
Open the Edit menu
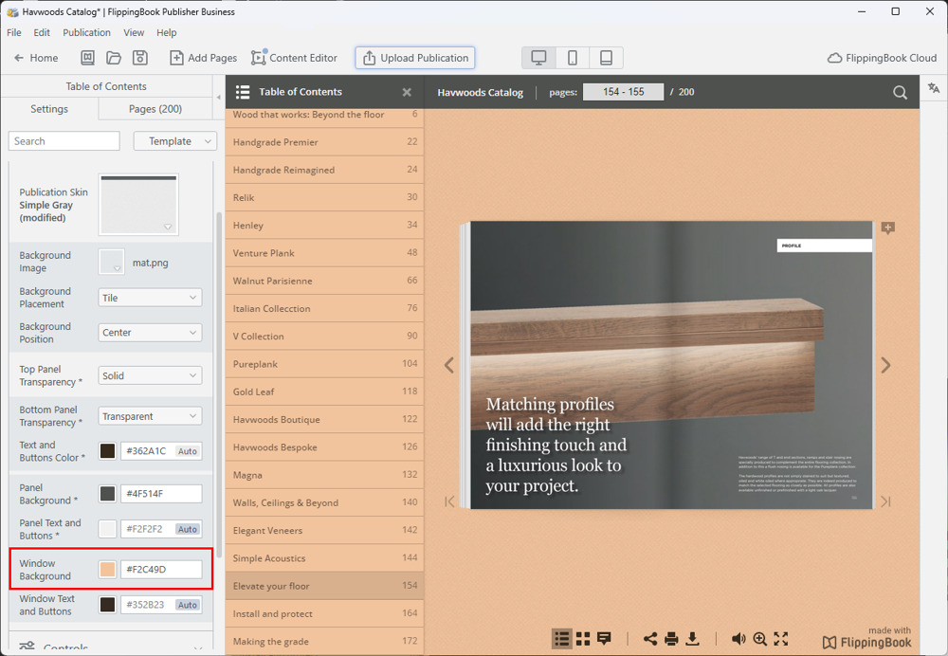point(42,32)
